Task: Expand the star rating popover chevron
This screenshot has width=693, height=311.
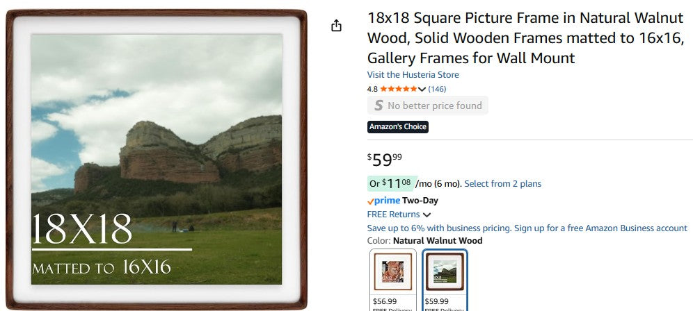Action: click(422, 89)
